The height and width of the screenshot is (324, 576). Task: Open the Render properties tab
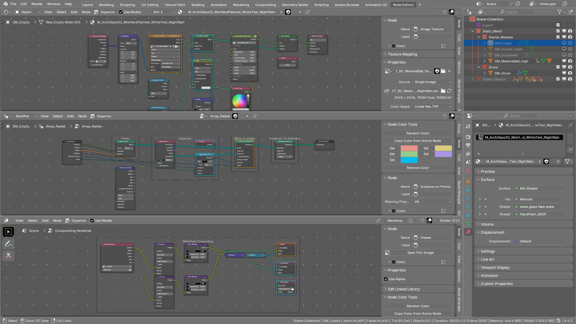[468, 137]
